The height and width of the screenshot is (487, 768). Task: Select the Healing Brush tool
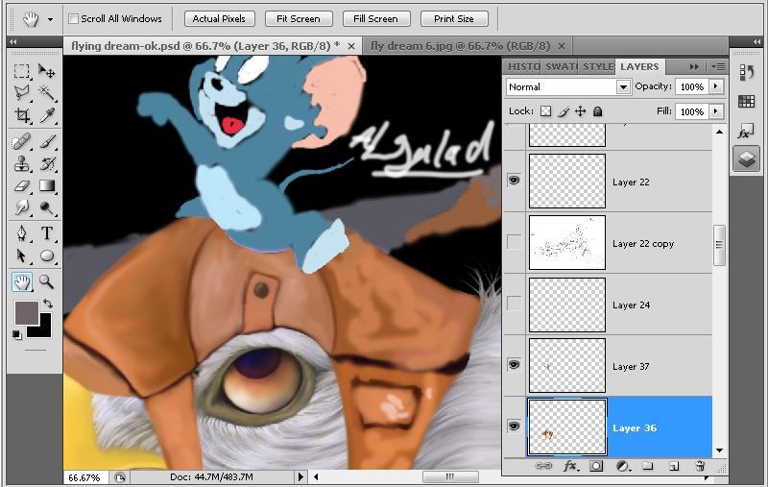click(21, 142)
